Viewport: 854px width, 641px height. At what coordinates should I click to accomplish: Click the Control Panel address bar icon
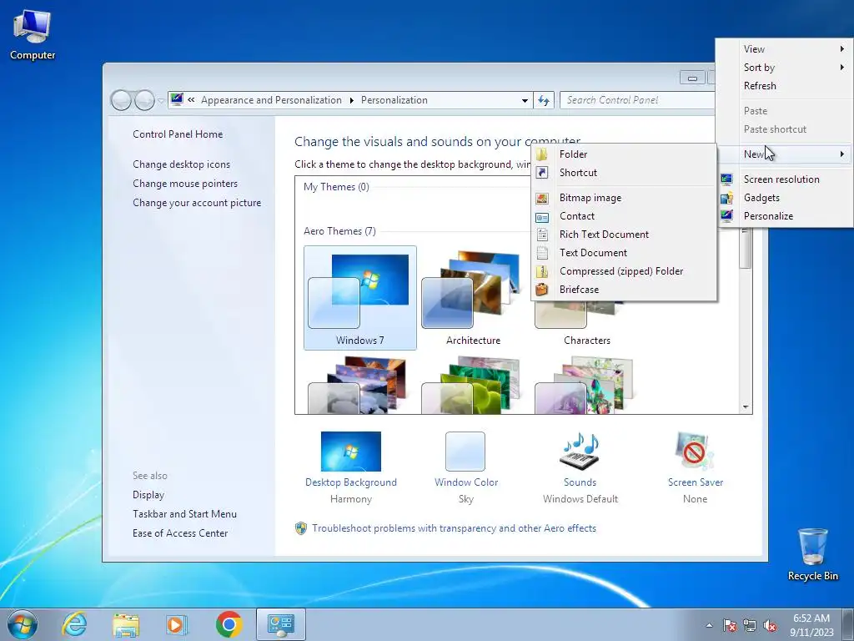point(177,100)
